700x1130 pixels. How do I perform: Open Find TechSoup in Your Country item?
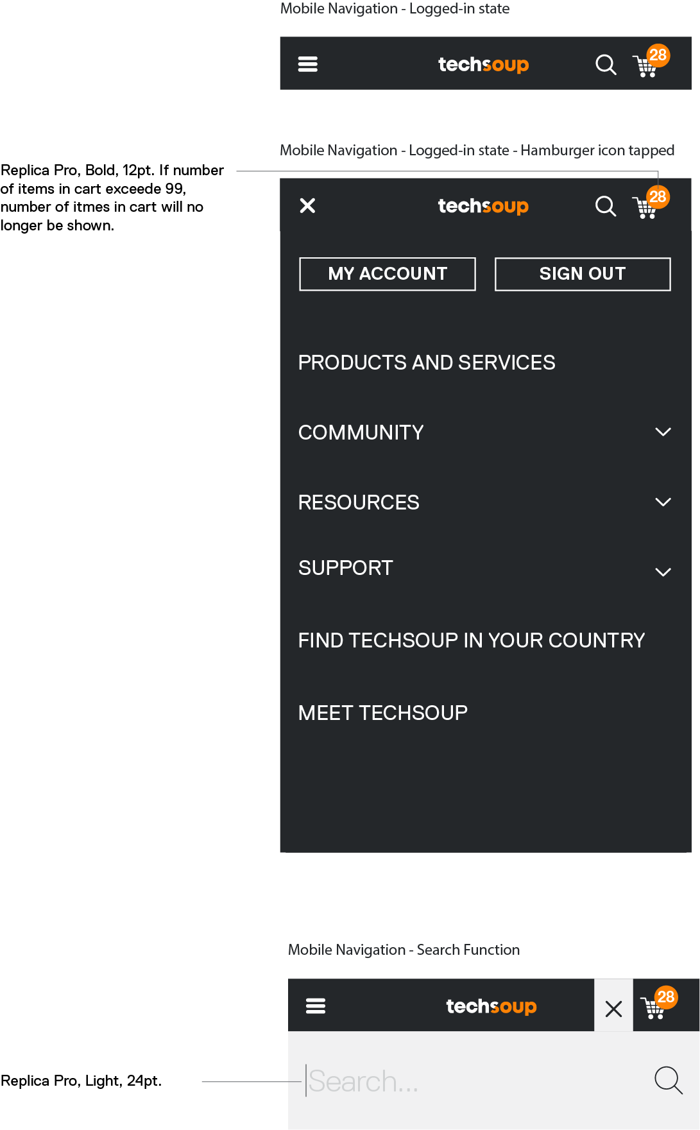(x=472, y=640)
